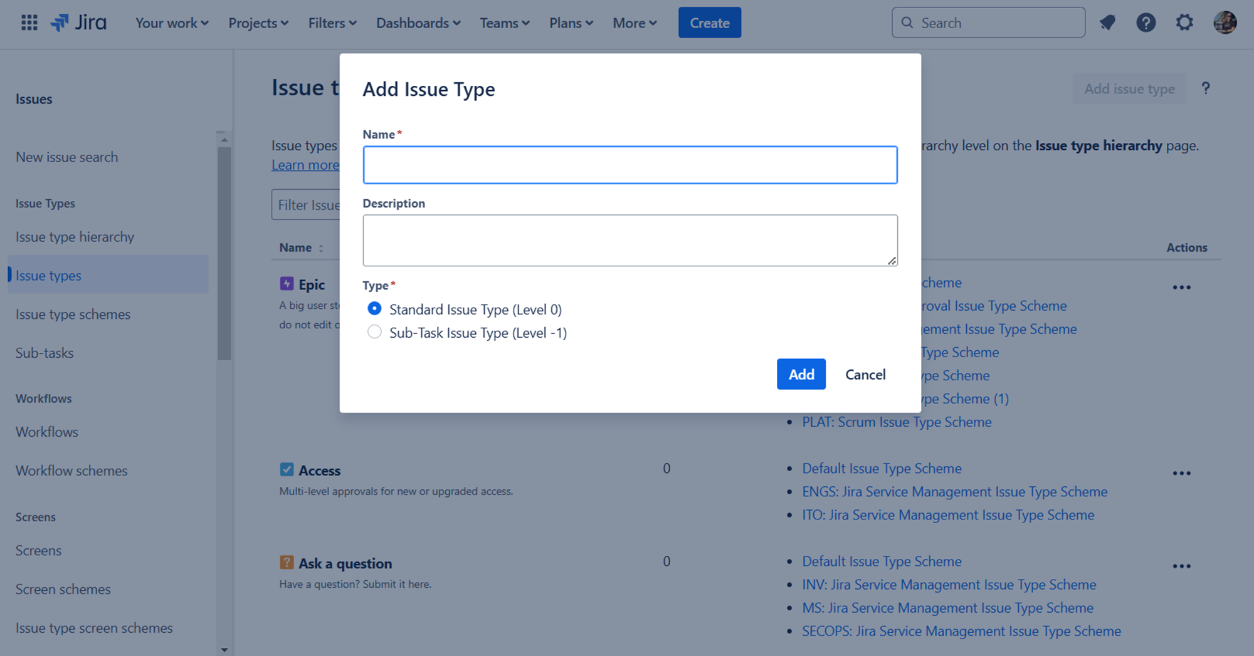Click the Ask a question icon

click(286, 562)
